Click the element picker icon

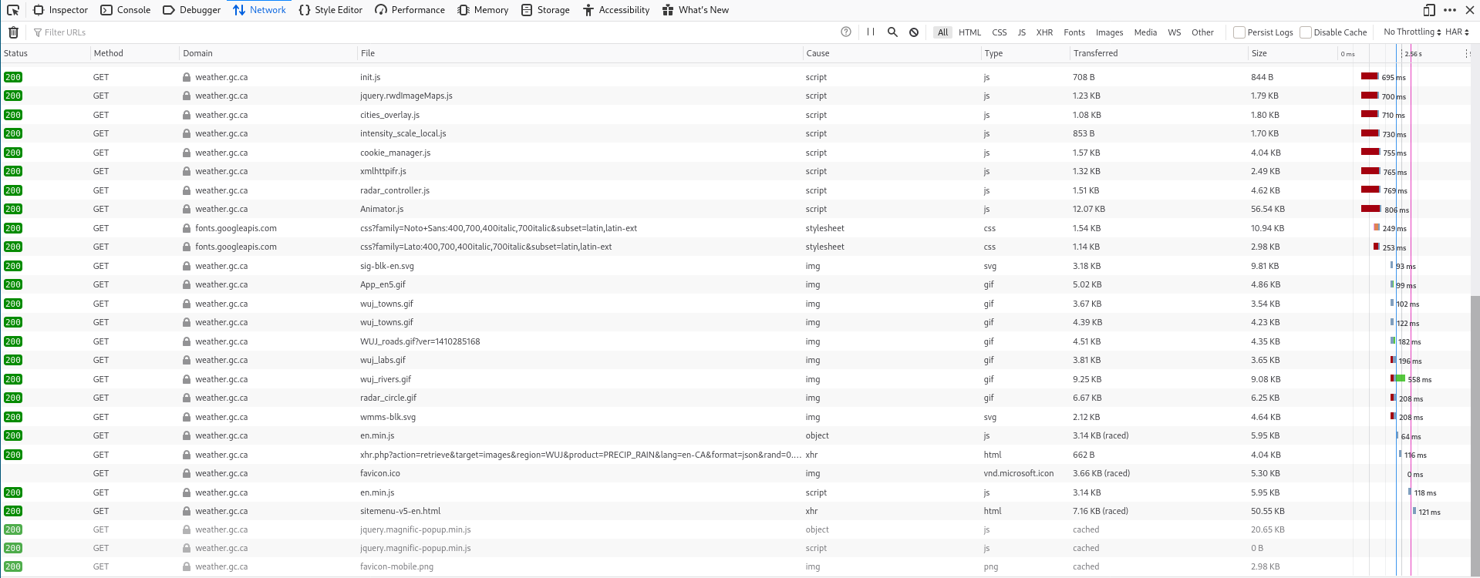pyautogui.click(x=13, y=10)
